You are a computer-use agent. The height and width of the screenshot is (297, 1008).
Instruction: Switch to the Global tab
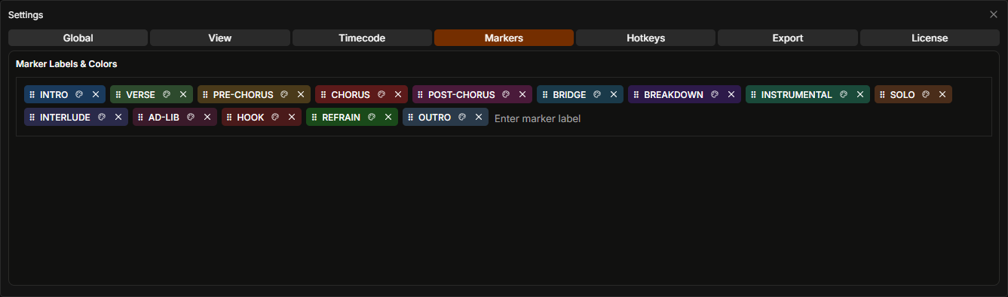coord(78,38)
